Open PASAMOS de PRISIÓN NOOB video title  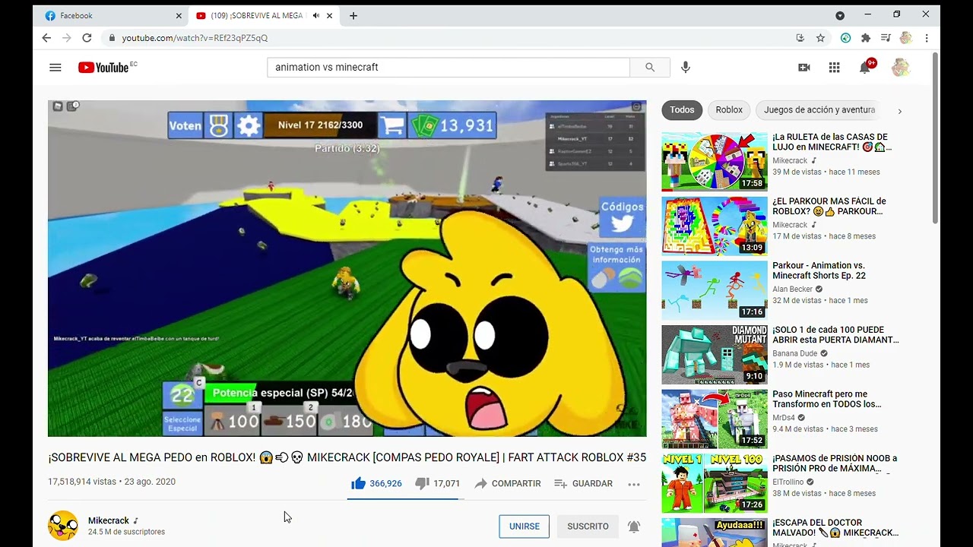click(x=835, y=463)
